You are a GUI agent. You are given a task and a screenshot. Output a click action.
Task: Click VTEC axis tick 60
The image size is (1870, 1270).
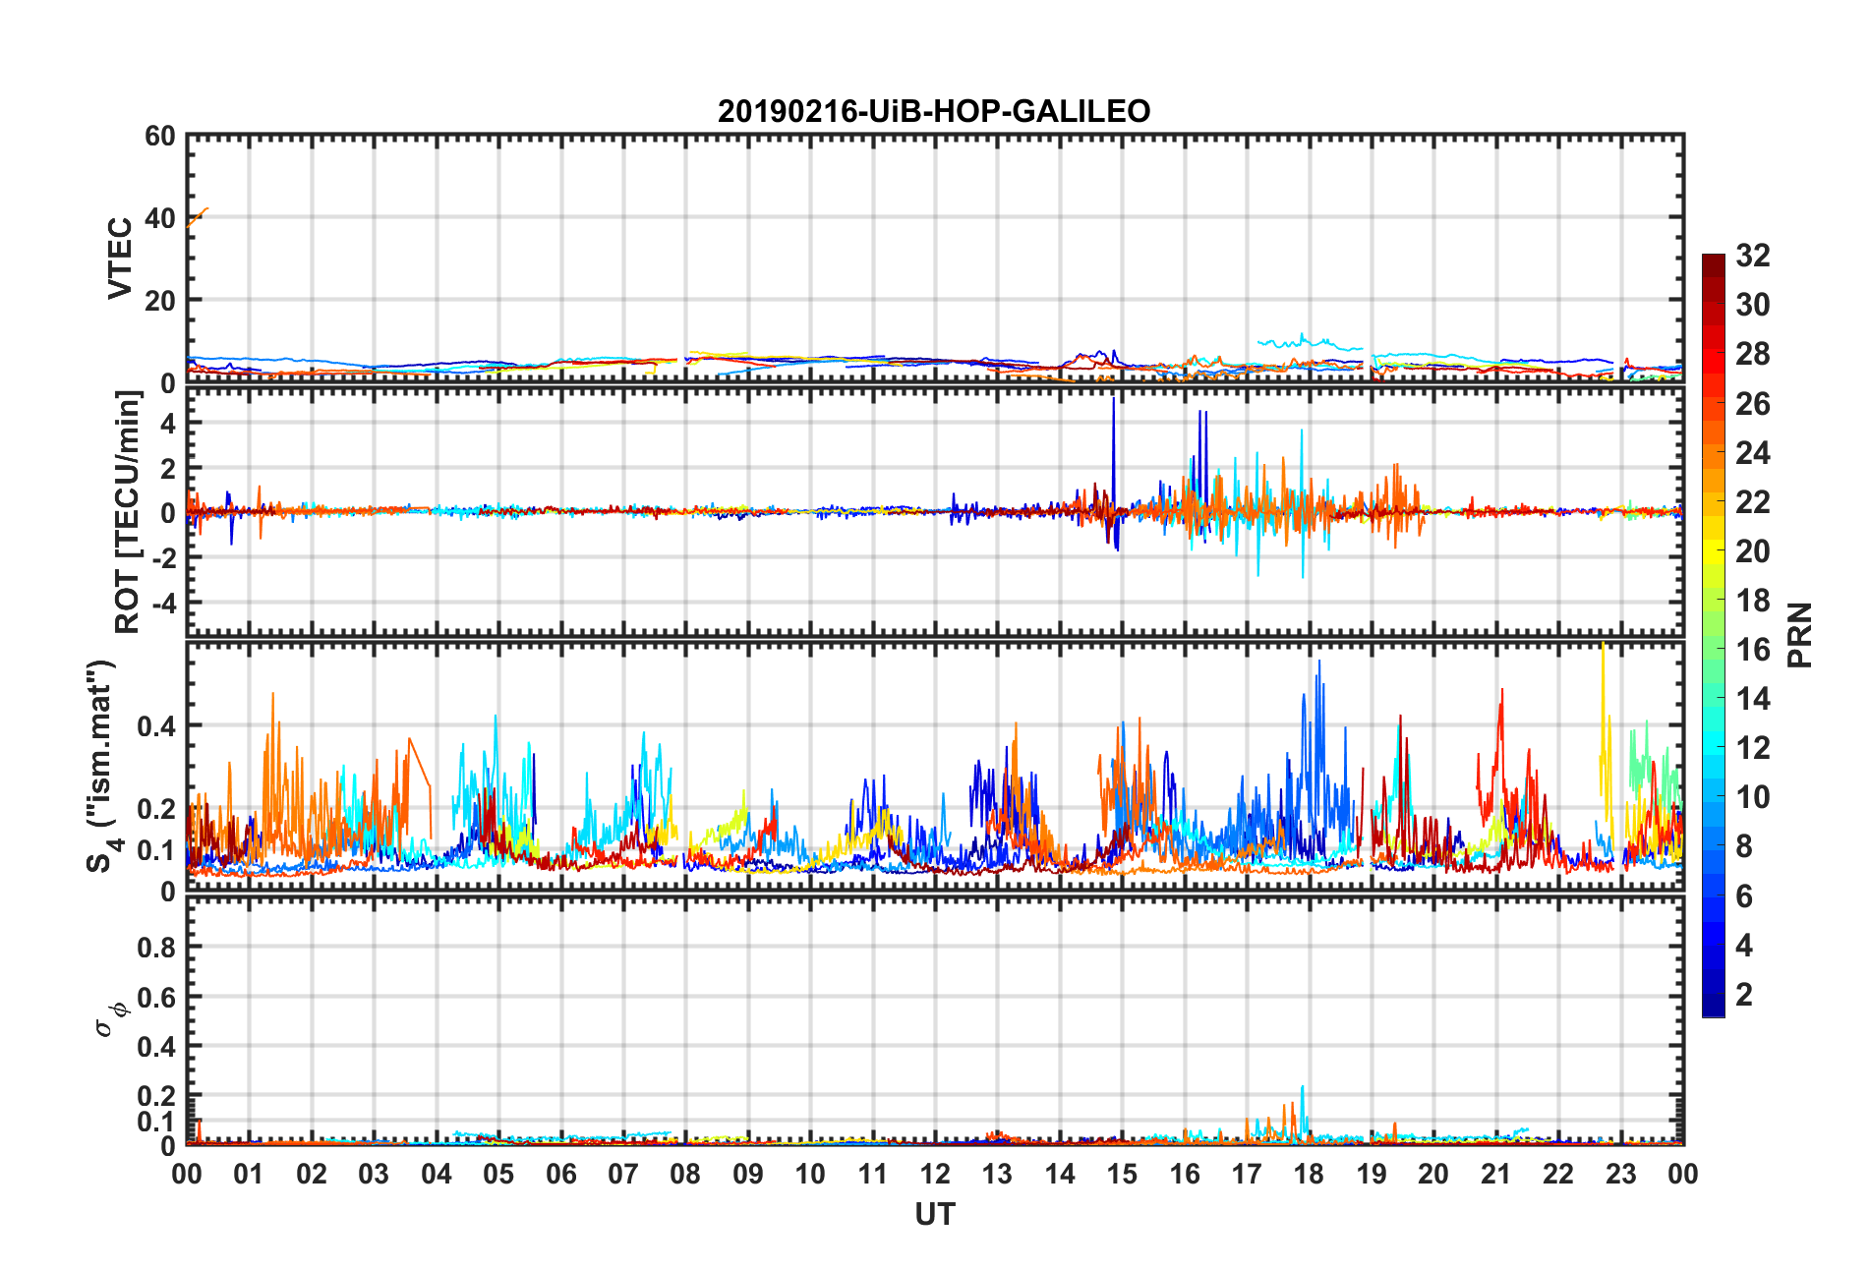point(160,137)
